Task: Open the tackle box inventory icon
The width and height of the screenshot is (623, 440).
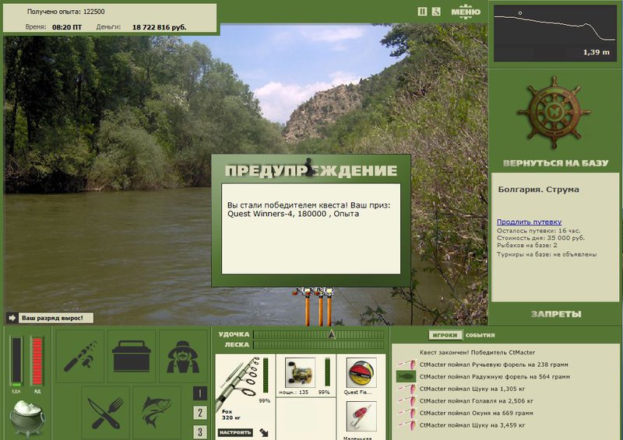Action: [x=131, y=356]
